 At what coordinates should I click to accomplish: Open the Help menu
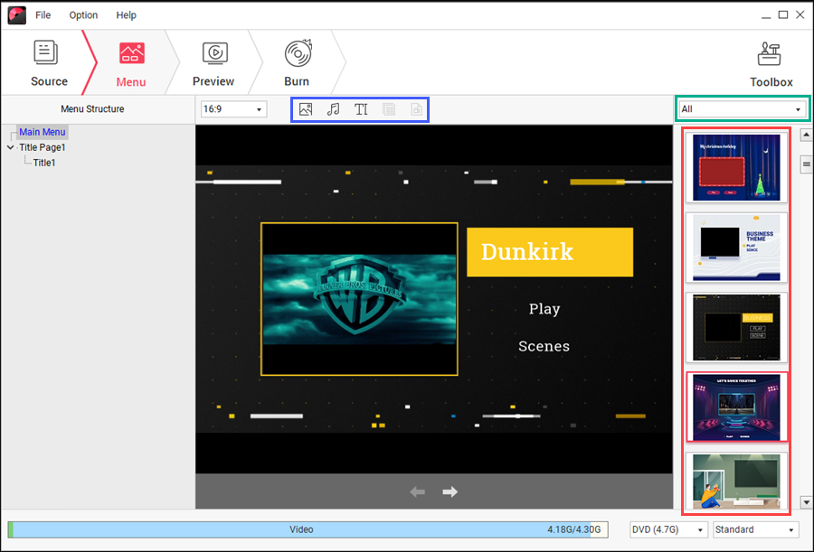126,15
